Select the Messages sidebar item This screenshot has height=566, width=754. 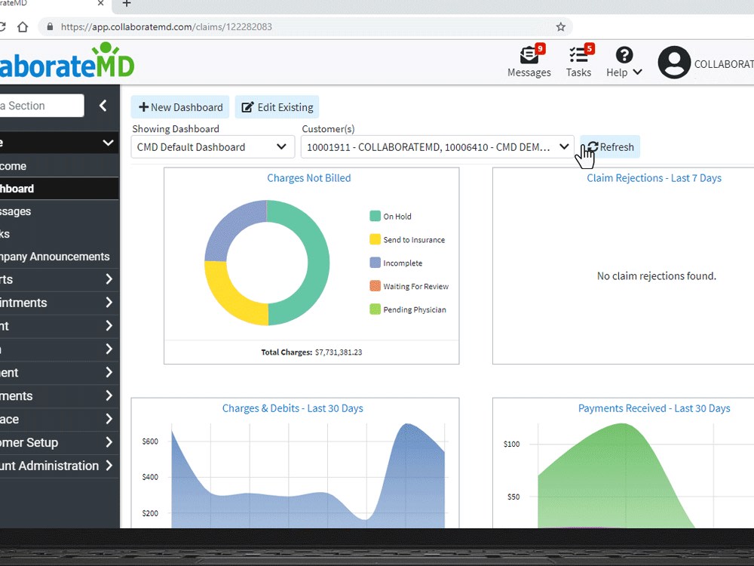point(59,211)
